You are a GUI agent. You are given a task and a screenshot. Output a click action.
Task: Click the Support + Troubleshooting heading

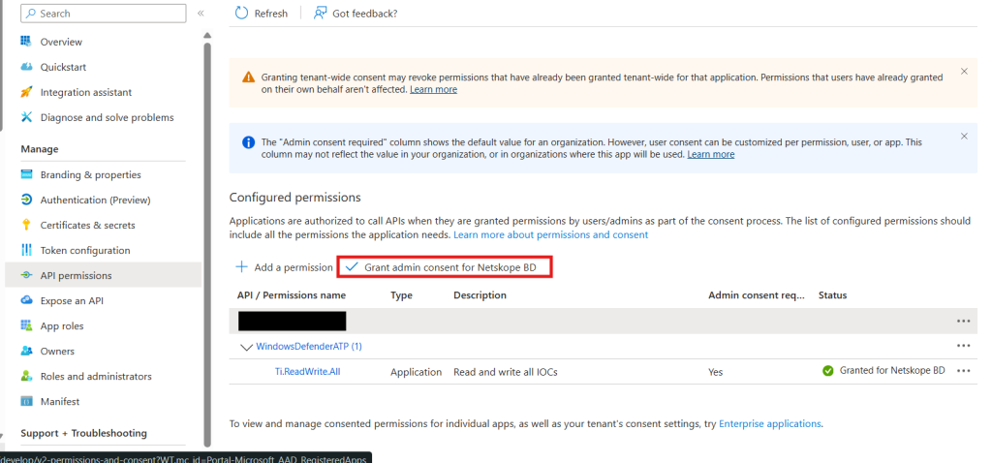[83, 433]
